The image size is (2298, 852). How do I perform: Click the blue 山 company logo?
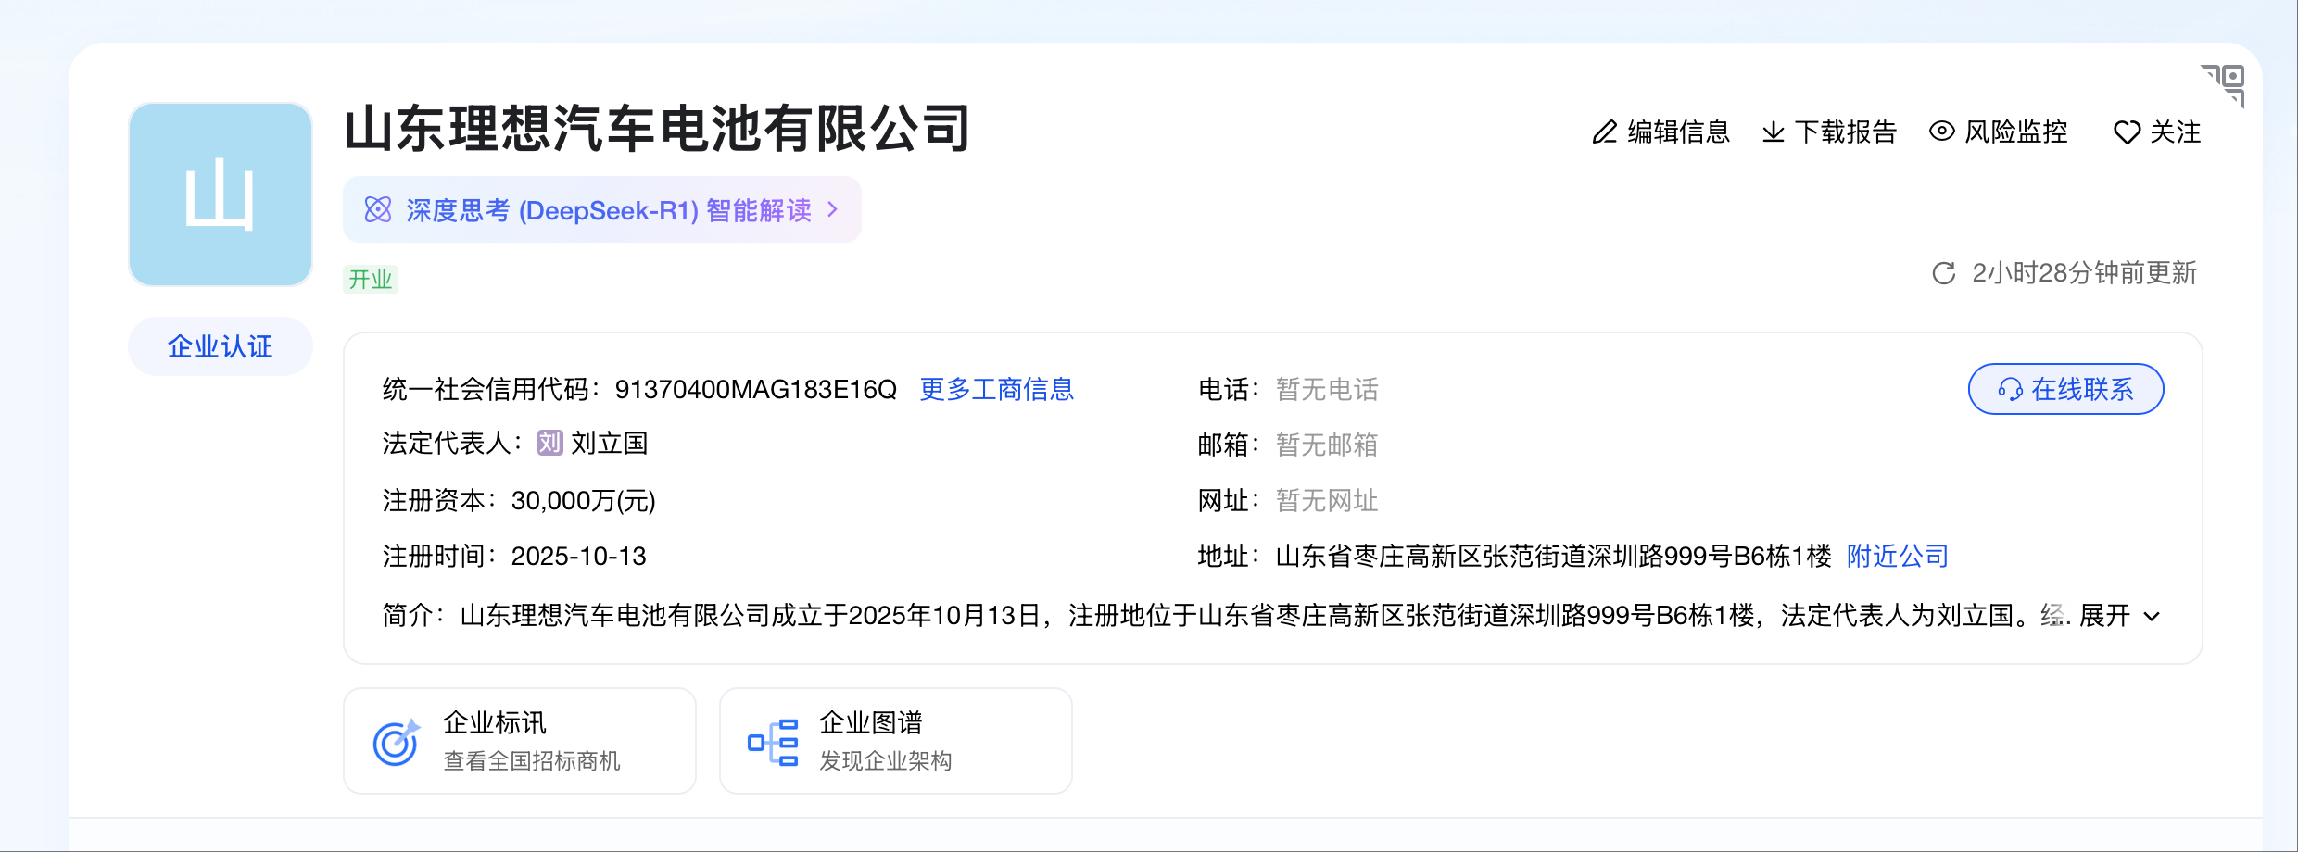(x=221, y=194)
